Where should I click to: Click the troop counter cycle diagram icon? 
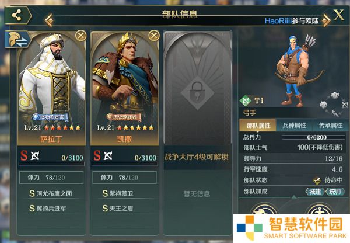point(334,104)
